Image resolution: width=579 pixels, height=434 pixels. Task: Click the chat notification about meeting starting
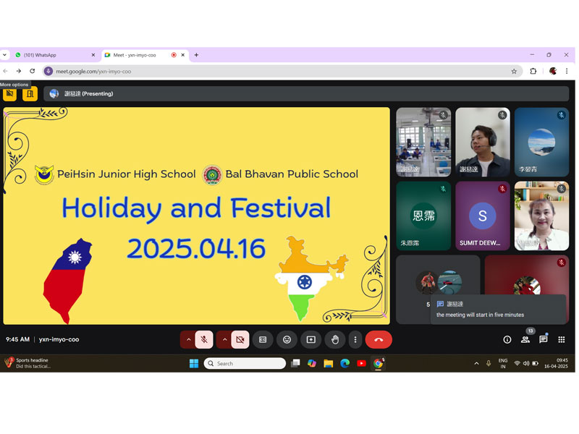498,310
